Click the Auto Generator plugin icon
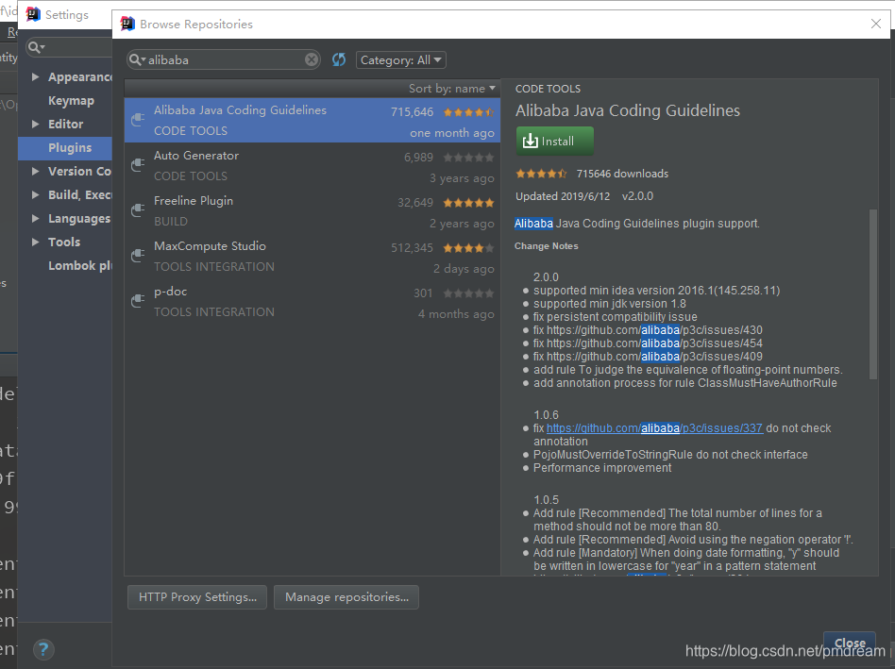This screenshot has width=895, height=669. 138,165
